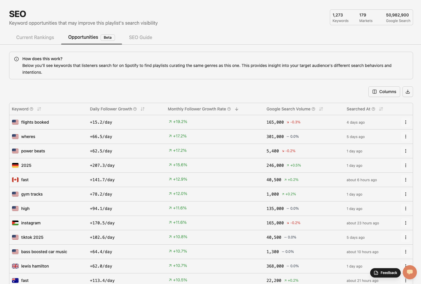This screenshot has width=421, height=284.
Task: Click the 'How does this work' info icon
Action: pyautogui.click(x=16, y=59)
